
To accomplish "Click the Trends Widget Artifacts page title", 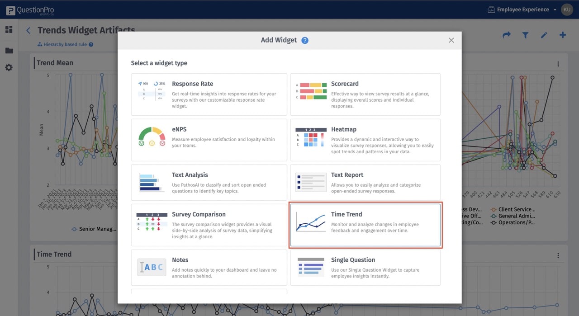I will pos(86,30).
